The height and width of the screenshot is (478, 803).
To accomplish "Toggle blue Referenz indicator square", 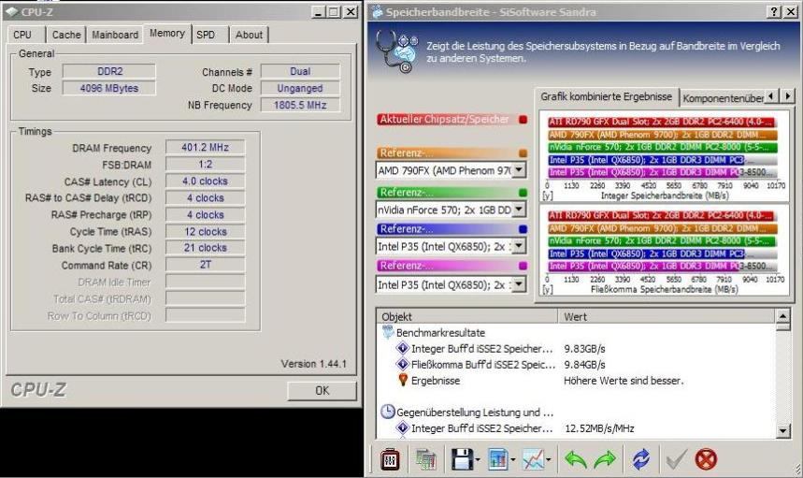I will (x=523, y=229).
